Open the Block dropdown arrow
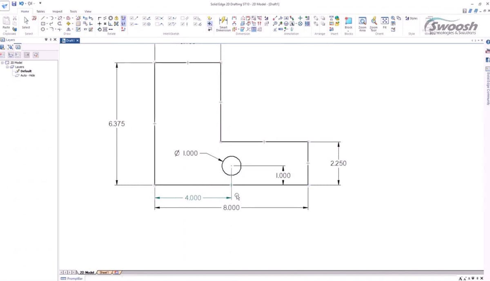This screenshot has height=281, width=490. 348,31
